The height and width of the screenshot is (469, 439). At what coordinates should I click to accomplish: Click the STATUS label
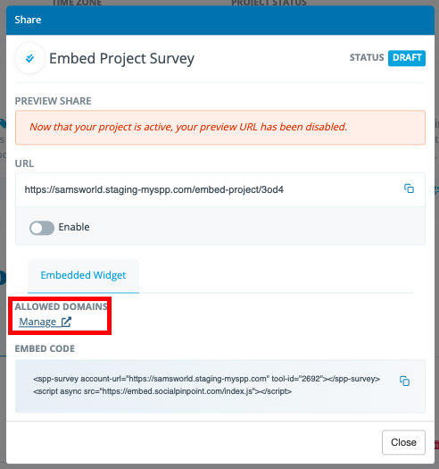367,57
